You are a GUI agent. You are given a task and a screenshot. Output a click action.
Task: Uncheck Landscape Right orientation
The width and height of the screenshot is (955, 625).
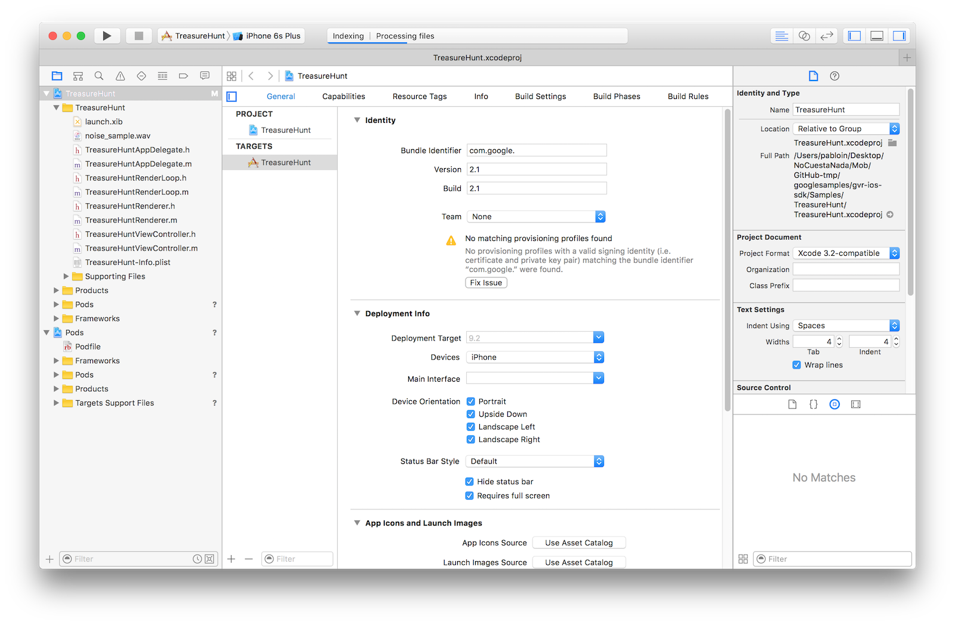[x=471, y=440]
